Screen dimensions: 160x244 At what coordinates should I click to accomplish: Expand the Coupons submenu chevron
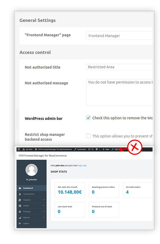click(x=43, y=200)
